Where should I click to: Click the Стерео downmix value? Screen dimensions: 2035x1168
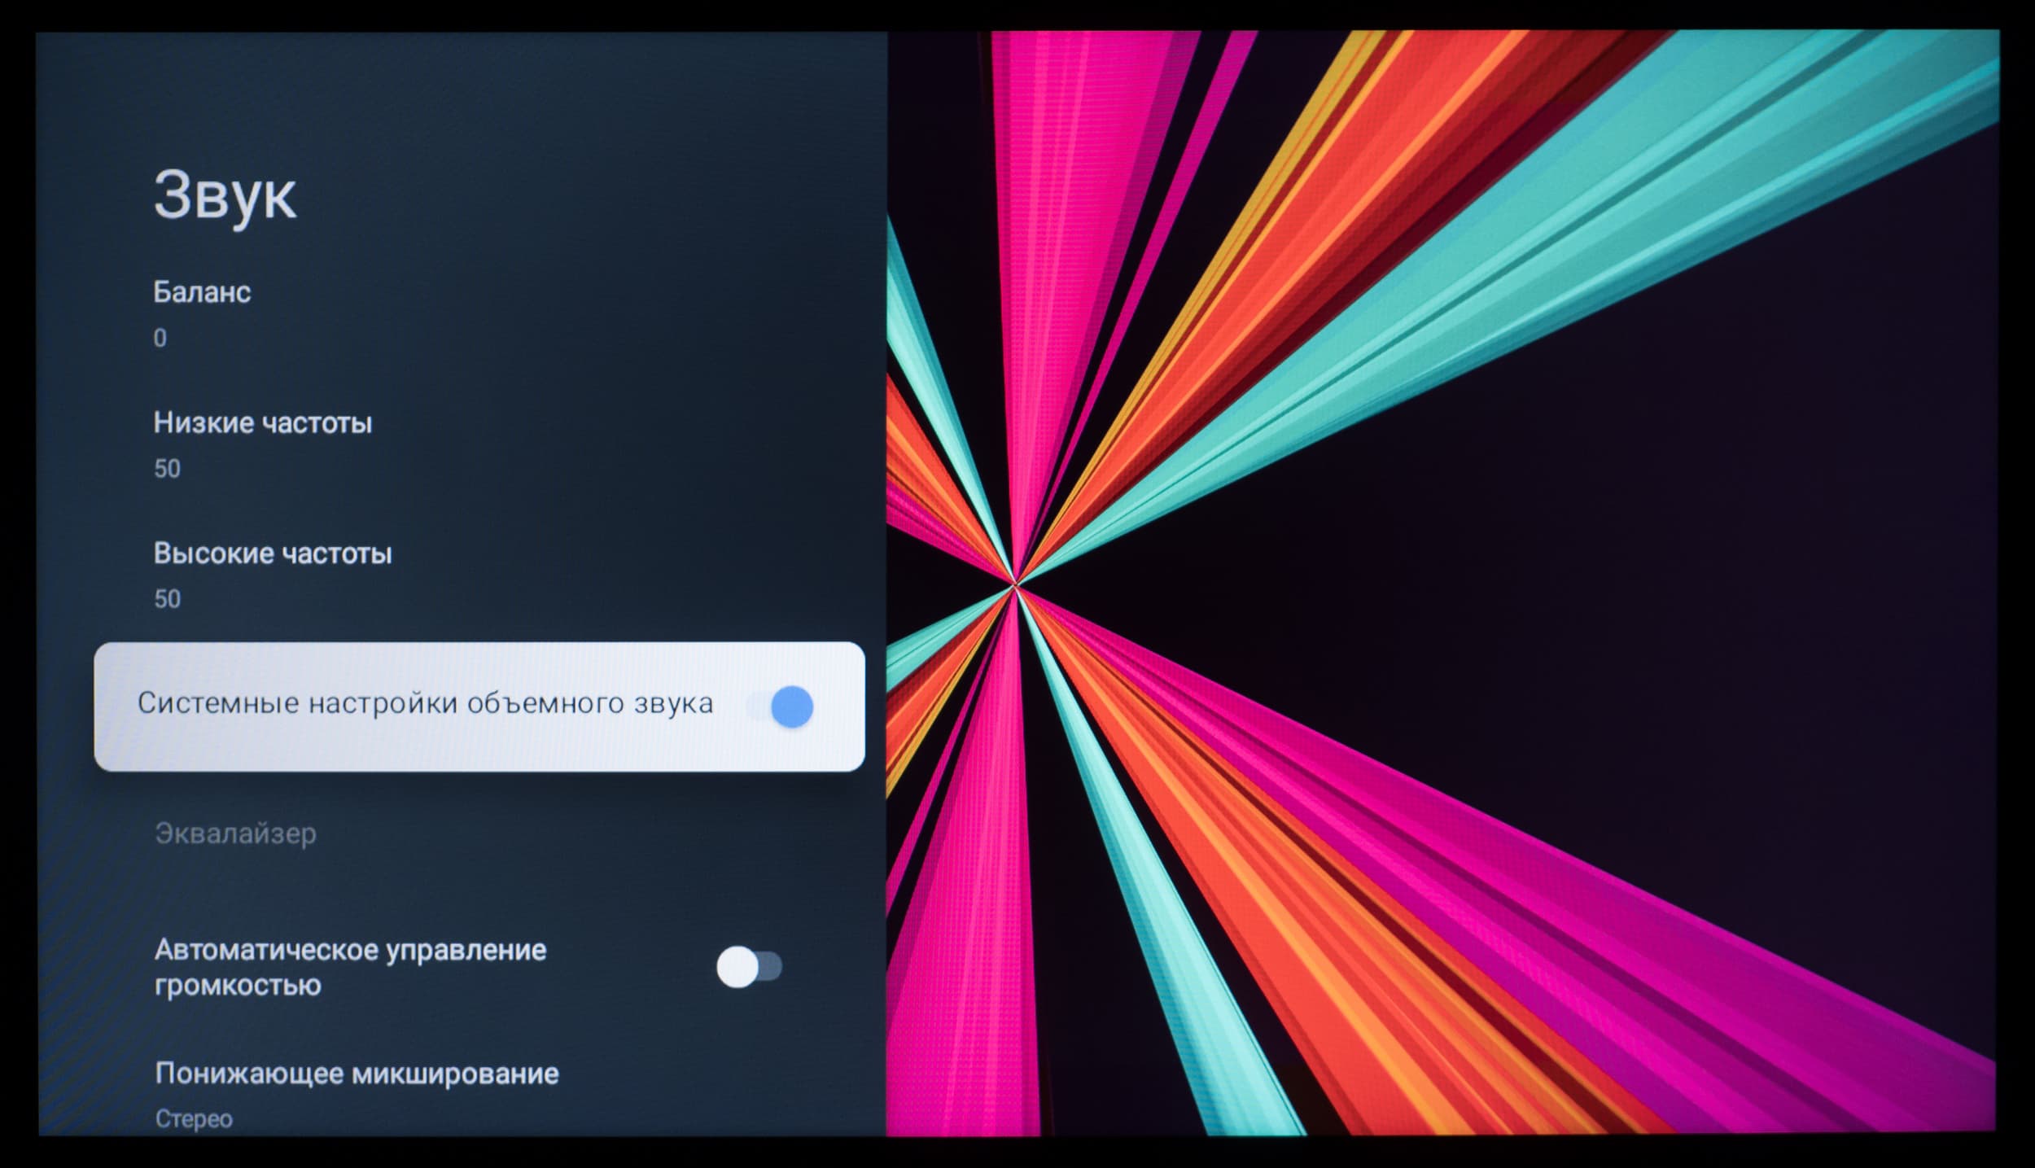coord(194,1119)
